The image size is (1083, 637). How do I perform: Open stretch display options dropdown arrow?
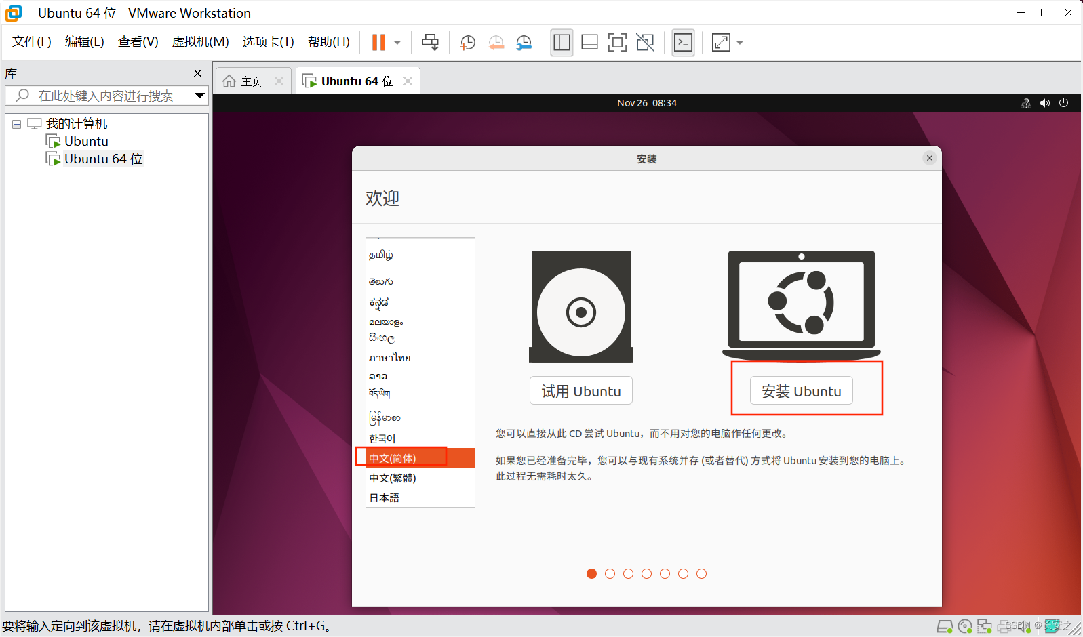pyautogui.click(x=740, y=42)
